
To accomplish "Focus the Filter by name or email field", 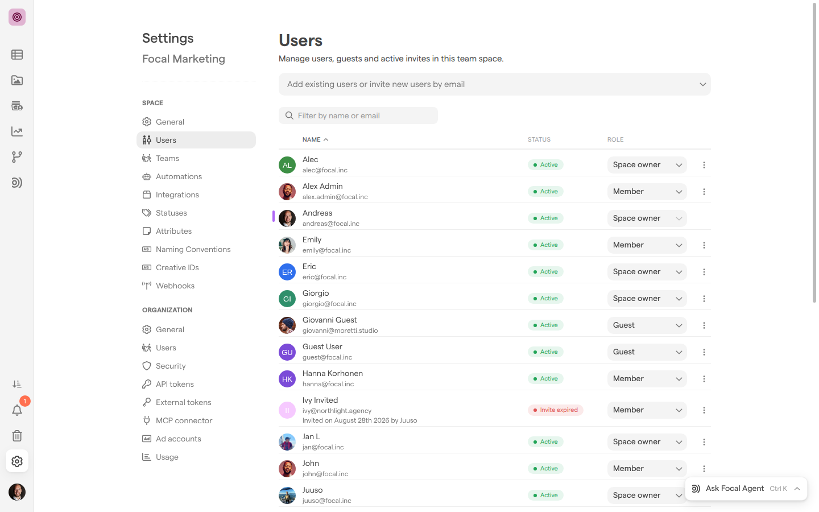I will coord(358,115).
